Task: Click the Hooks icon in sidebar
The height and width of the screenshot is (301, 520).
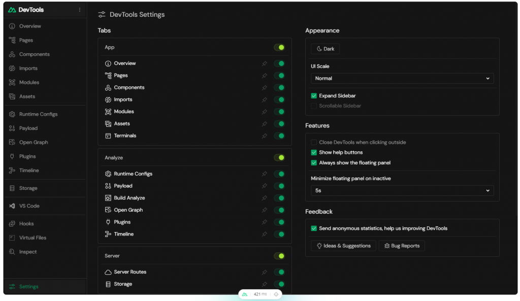Action: pyautogui.click(x=12, y=224)
